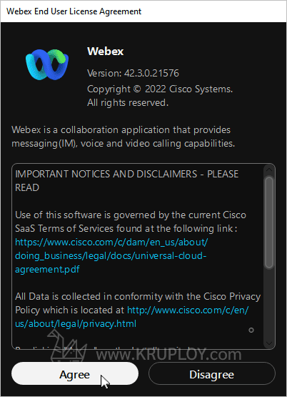The image size is (287, 397).
Task: Click the 'Use of this software' paragraph
Action: click(131, 242)
